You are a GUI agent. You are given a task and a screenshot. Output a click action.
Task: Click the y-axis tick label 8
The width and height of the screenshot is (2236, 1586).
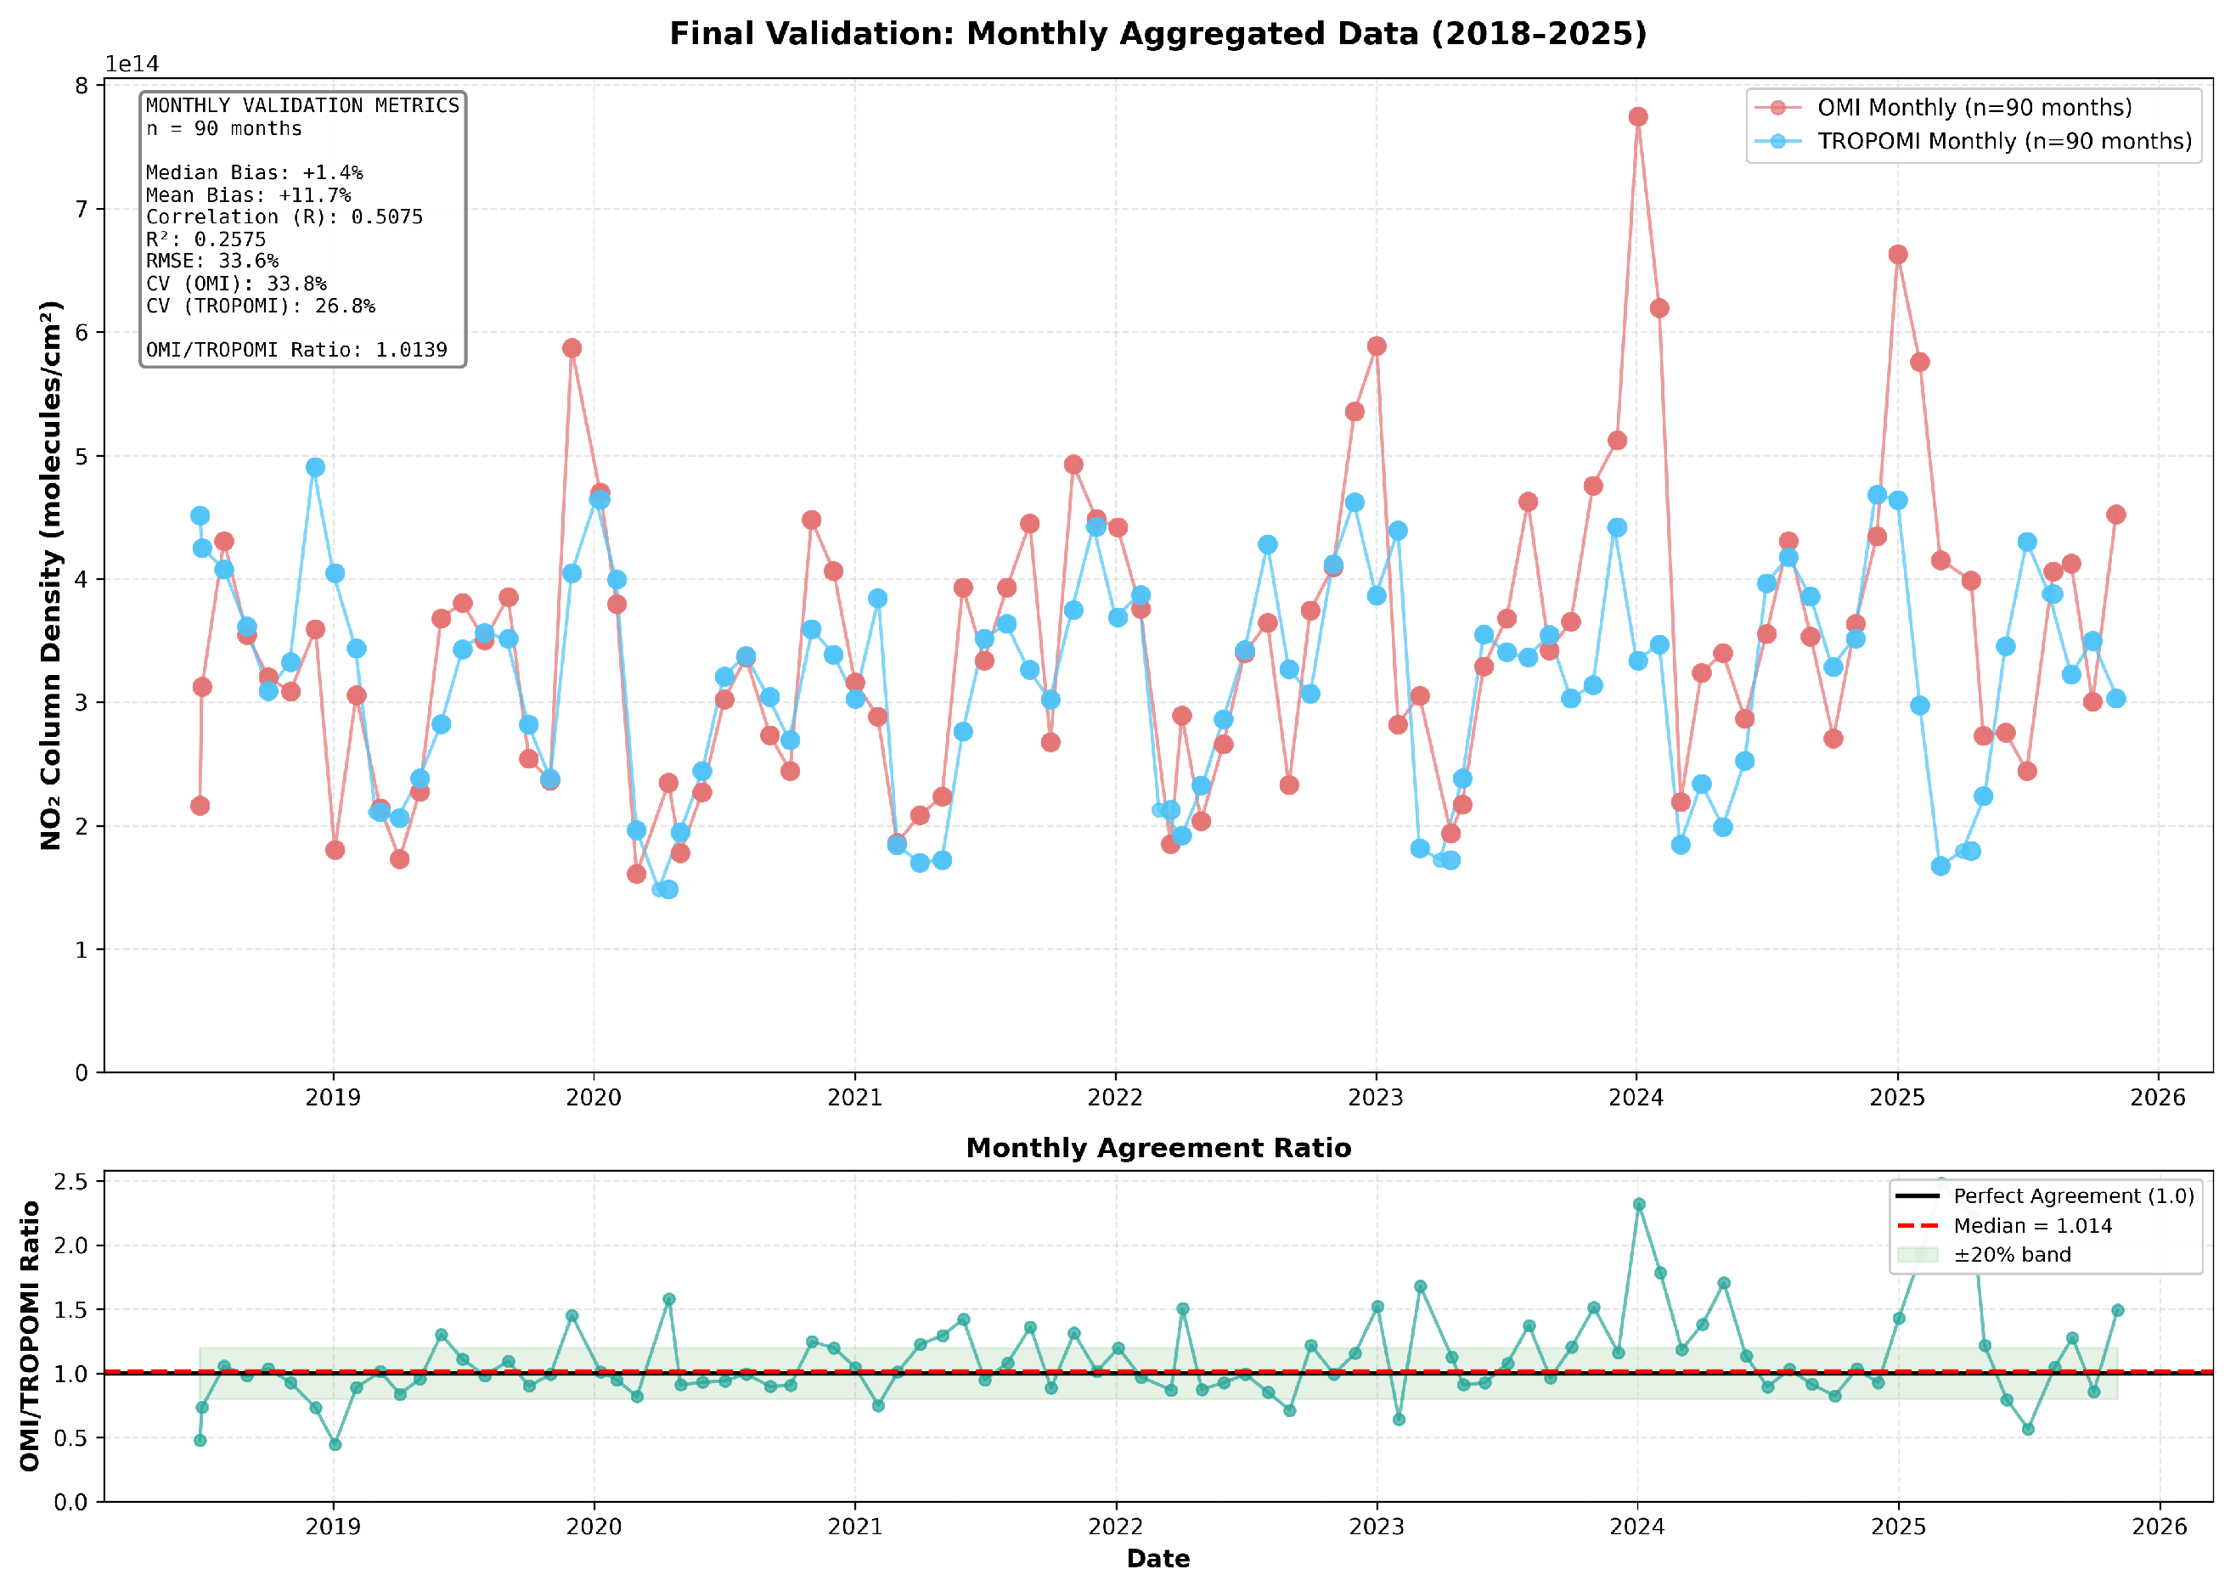point(81,86)
